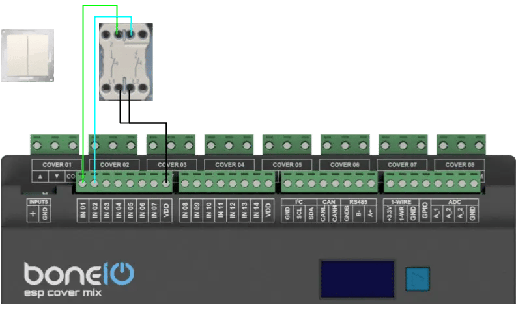Click the COVER 01 up arrow
The width and height of the screenshot is (516, 310).
pyautogui.click(x=40, y=177)
